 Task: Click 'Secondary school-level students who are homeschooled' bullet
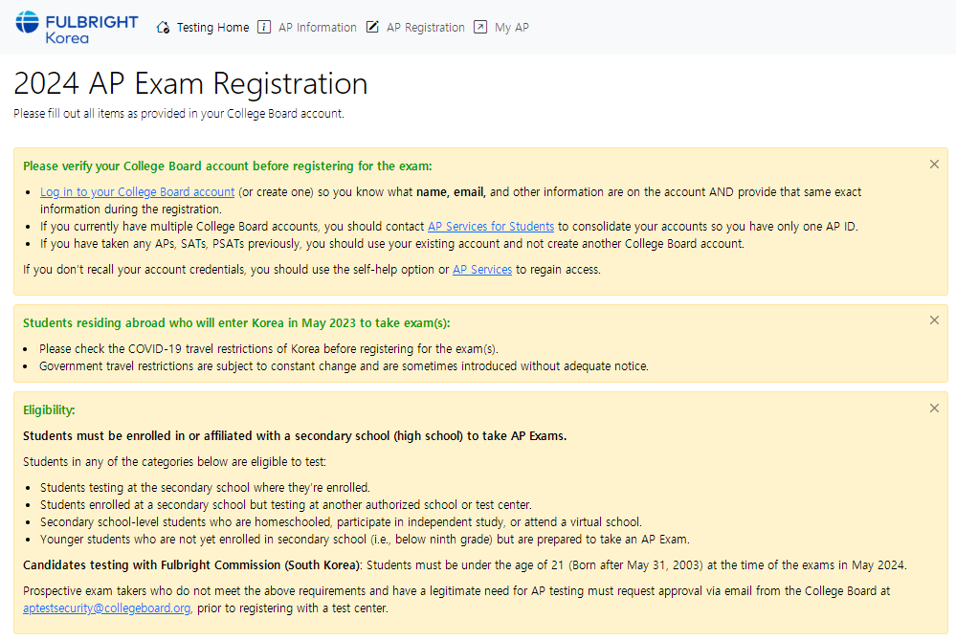341,522
